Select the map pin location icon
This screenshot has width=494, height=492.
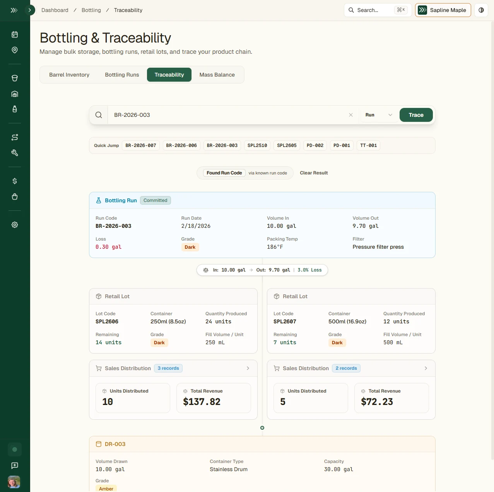[x=15, y=50]
